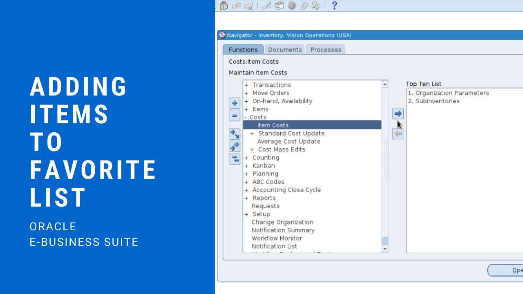The height and width of the screenshot is (294, 523).
Task: Select the Item Costs tree row
Action: [312, 125]
